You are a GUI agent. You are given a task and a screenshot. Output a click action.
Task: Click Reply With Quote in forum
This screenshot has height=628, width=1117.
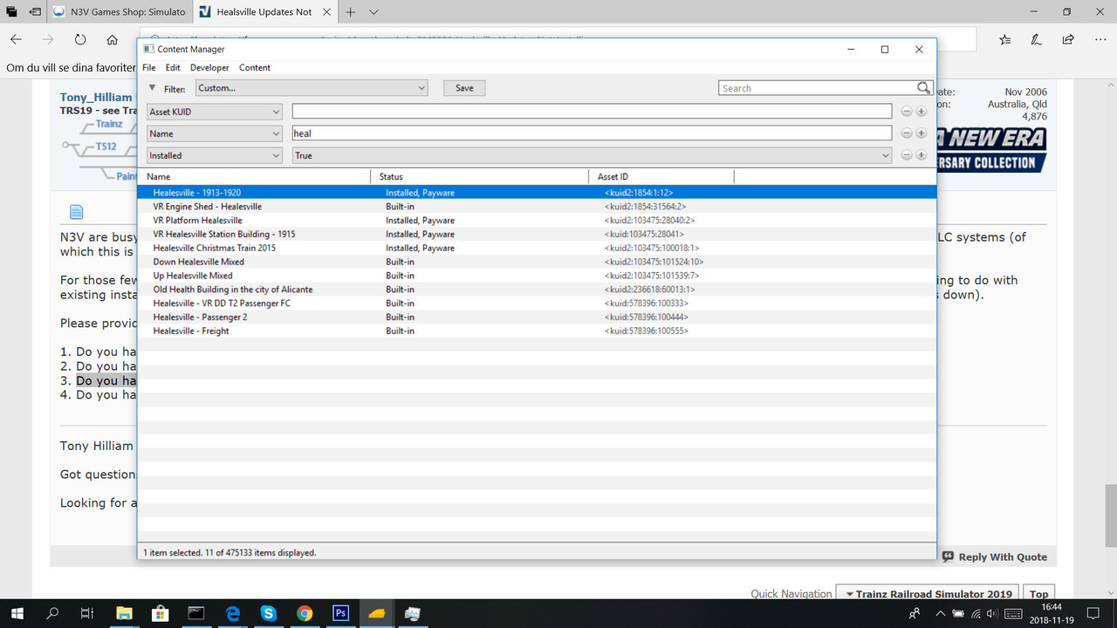[995, 556]
